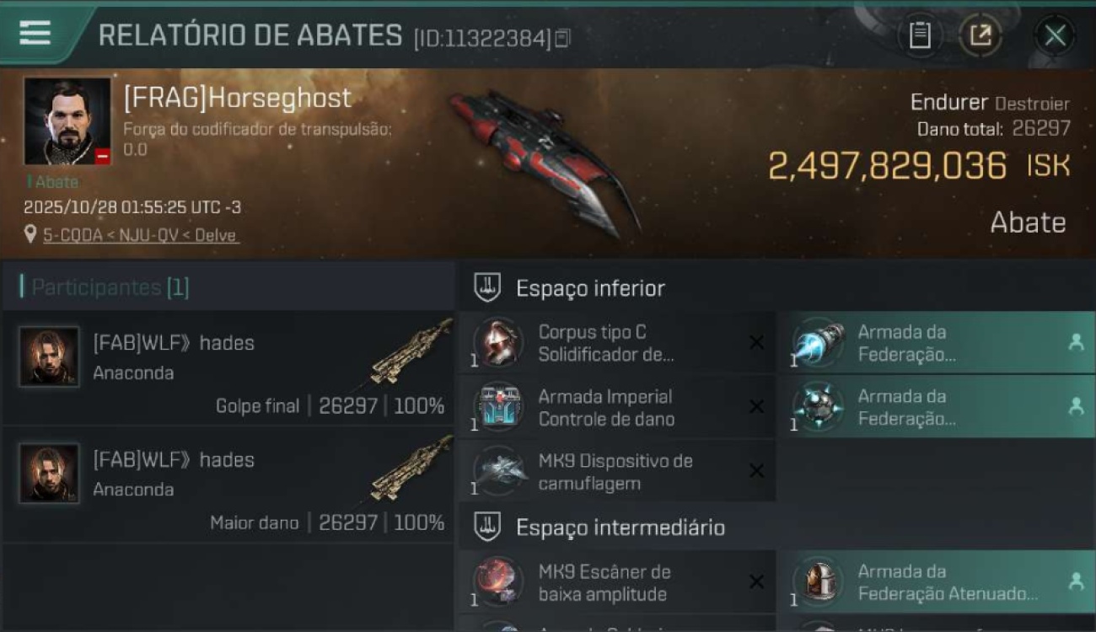Select MK9 Dispositivo de camuflagem icon

[497, 471]
